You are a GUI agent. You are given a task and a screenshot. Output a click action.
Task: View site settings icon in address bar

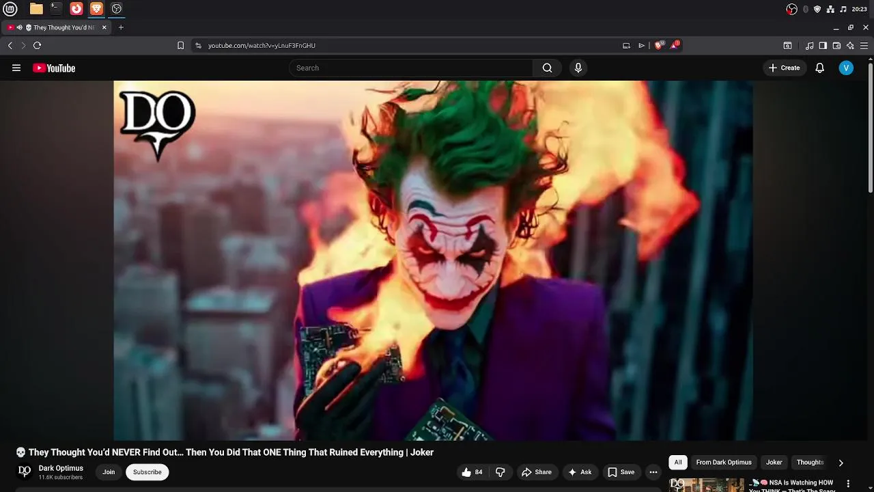pos(198,46)
